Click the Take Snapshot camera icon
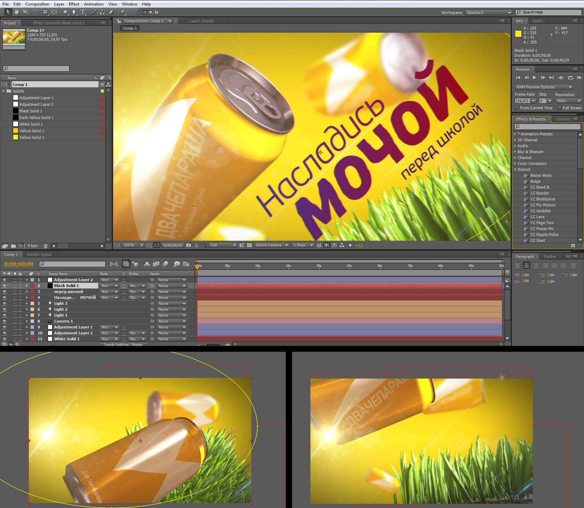The height and width of the screenshot is (508, 584). [188, 245]
